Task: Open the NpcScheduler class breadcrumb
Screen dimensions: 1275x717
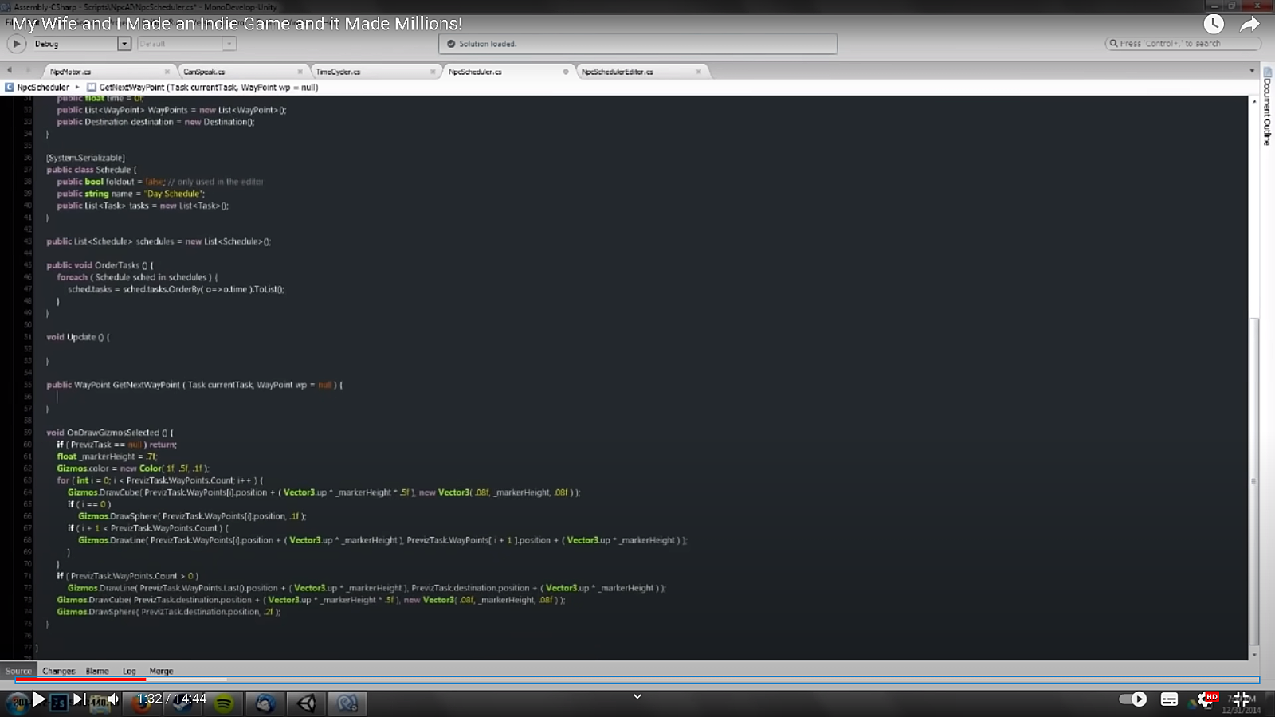Action: (43, 88)
